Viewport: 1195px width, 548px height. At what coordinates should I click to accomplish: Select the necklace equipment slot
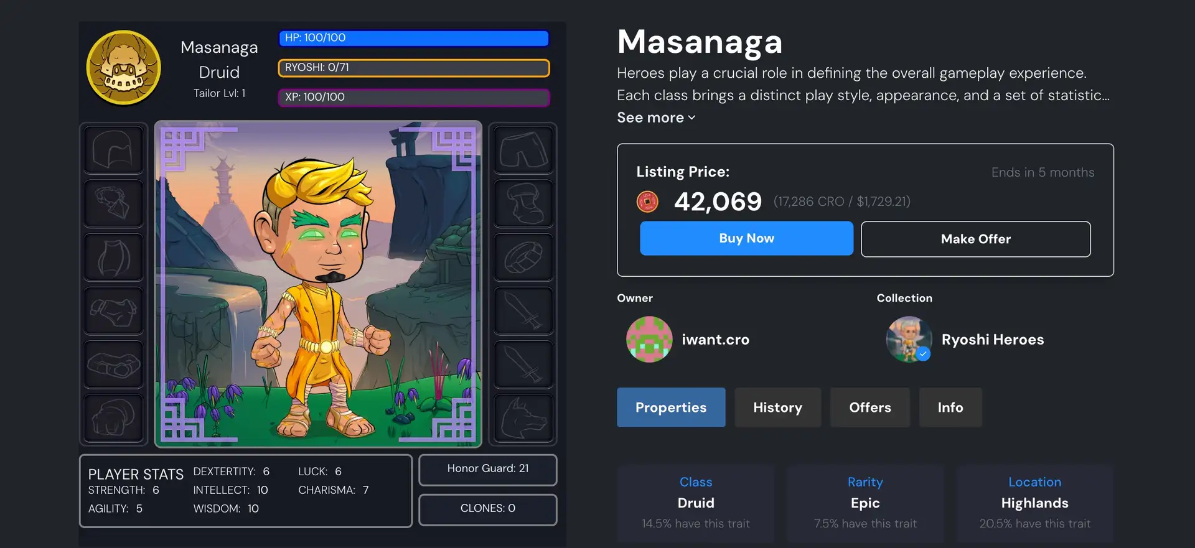click(113, 203)
